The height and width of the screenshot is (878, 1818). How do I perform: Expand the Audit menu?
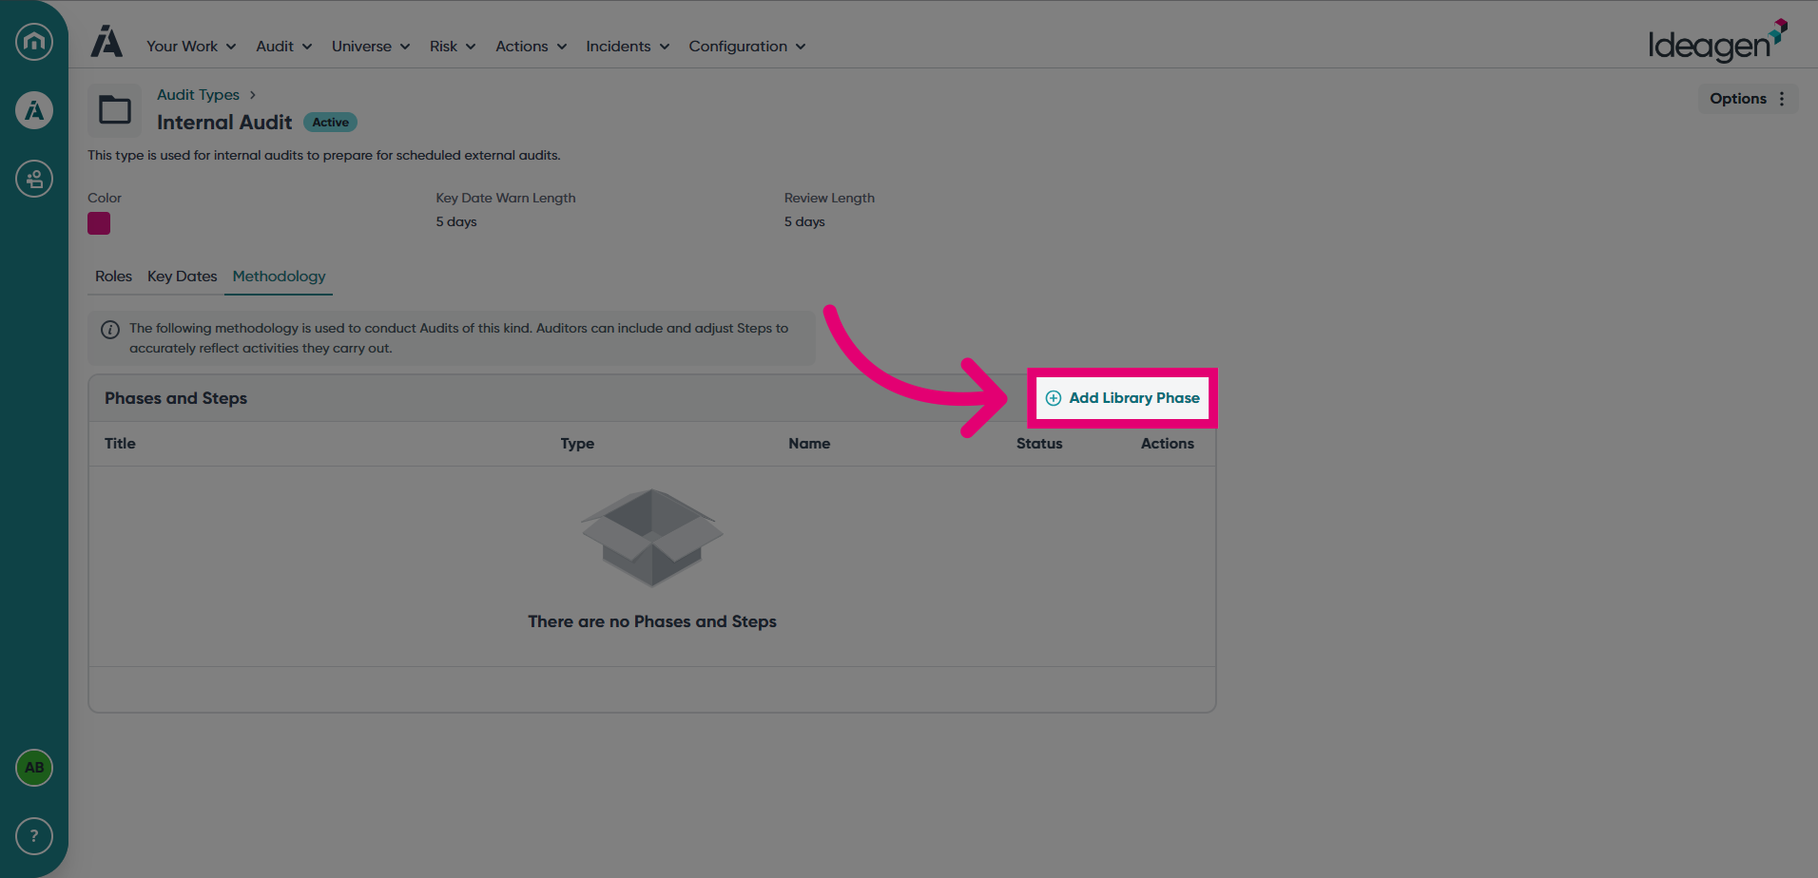(283, 47)
